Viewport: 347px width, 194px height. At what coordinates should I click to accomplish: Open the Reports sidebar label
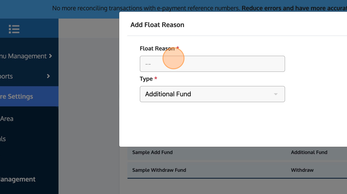pos(6,76)
